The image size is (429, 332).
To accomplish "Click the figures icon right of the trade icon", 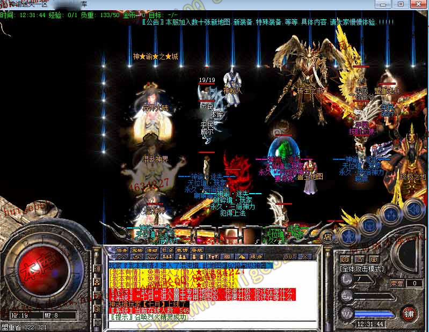I will (212, 256).
